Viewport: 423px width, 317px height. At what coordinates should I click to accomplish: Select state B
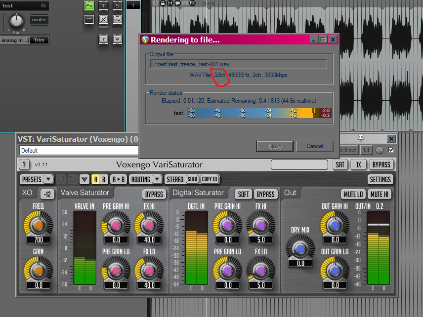(104, 179)
